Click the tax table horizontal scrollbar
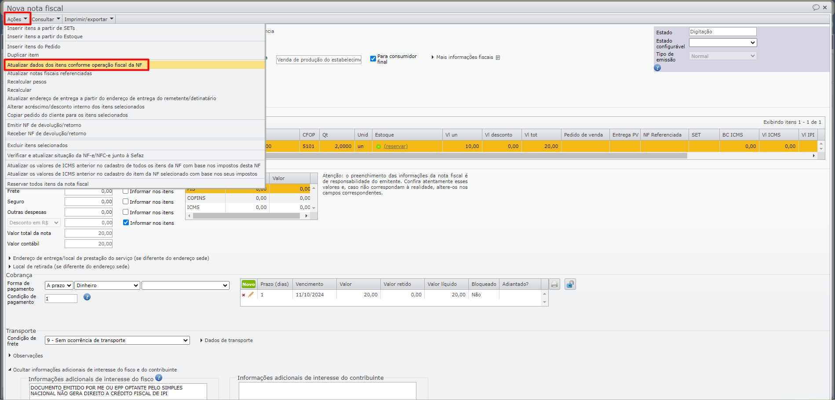The image size is (835, 400). [x=246, y=216]
